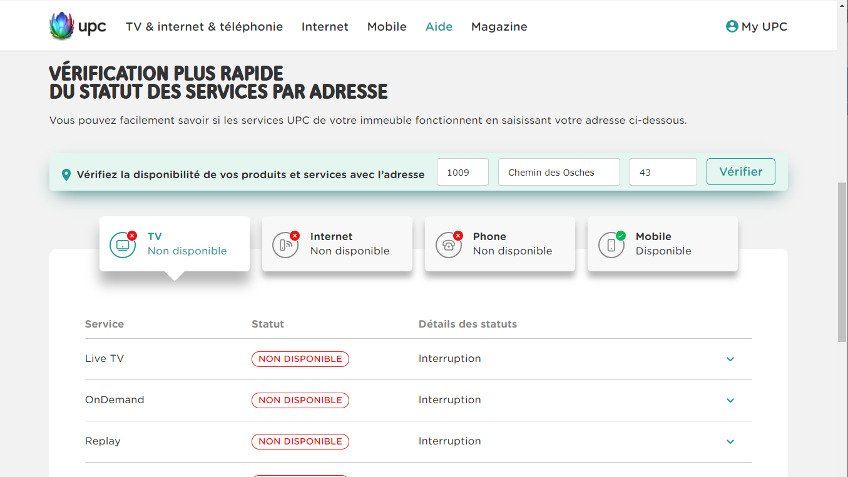Click the UPC logo
848x477 pixels.
(x=78, y=26)
